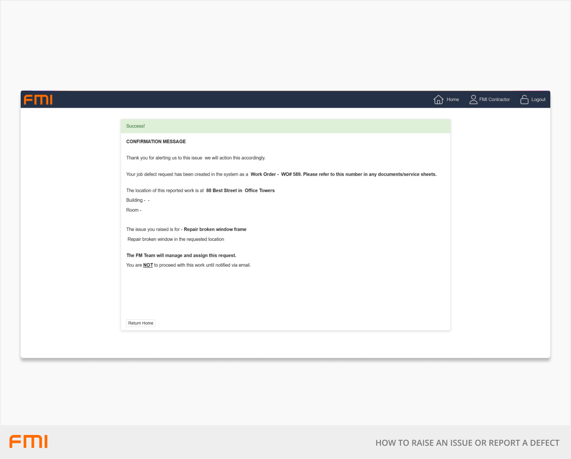
Task: Click the user profile silhouette icon
Action: click(473, 100)
